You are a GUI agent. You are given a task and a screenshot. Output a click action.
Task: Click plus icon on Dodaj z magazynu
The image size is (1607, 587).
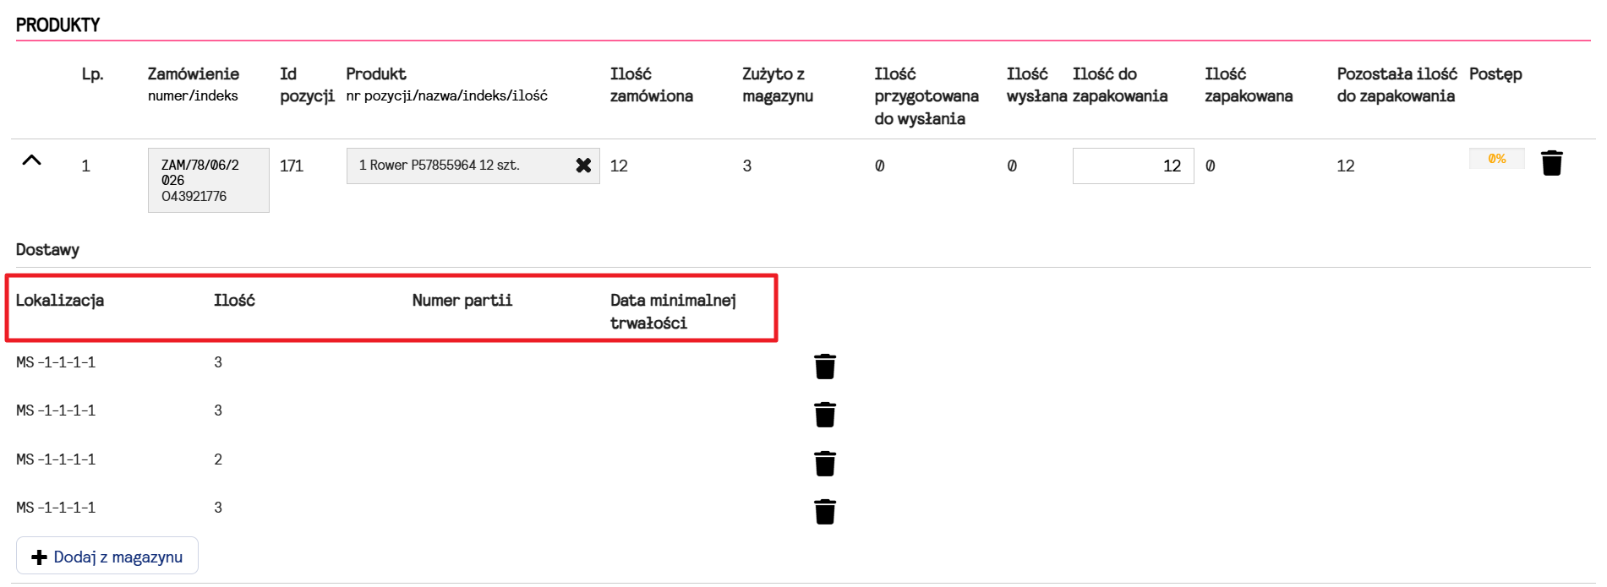(x=39, y=557)
